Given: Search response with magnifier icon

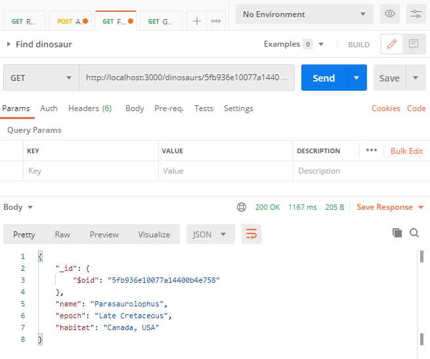Looking at the screenshot, I should (x=414, y=233).
